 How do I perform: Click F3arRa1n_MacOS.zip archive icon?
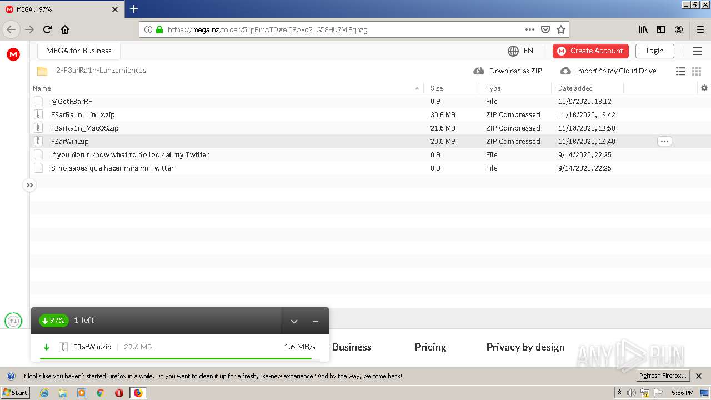(38, 128)
